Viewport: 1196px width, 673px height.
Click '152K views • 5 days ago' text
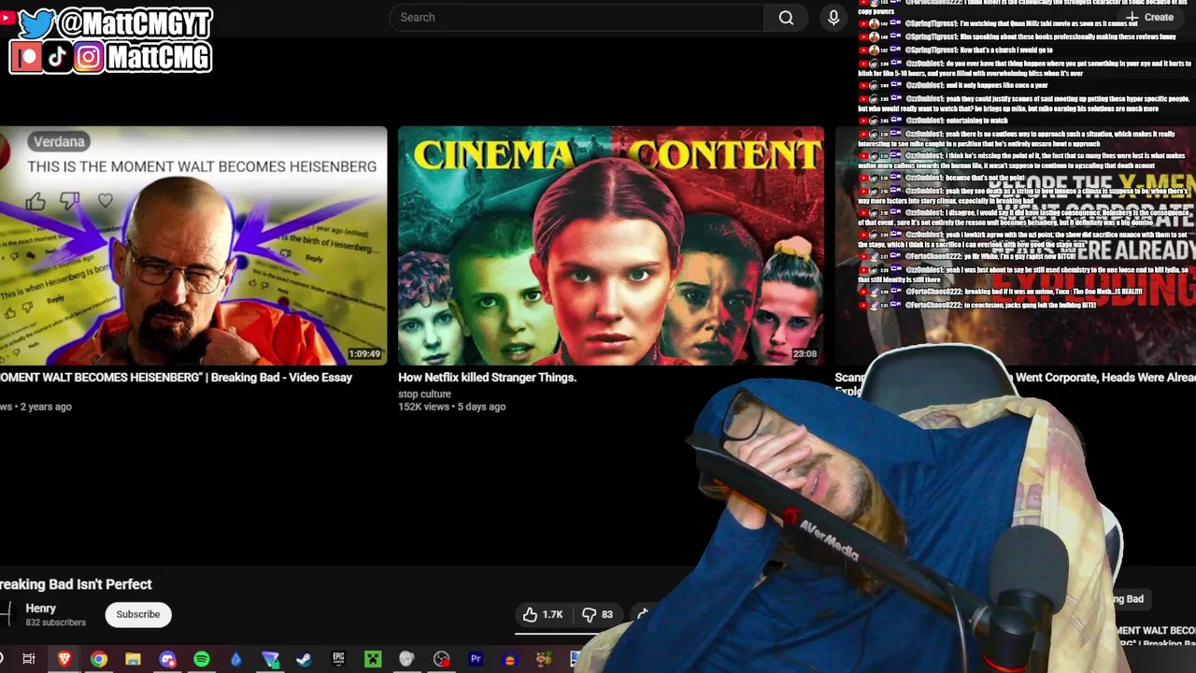(x=451, y=407)
